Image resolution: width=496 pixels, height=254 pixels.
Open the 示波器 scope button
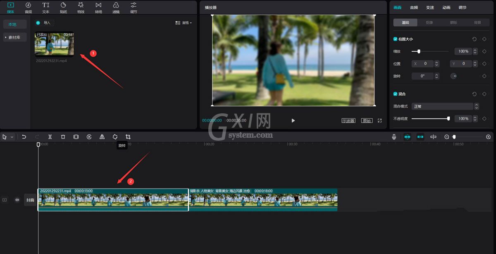[348, 121]
